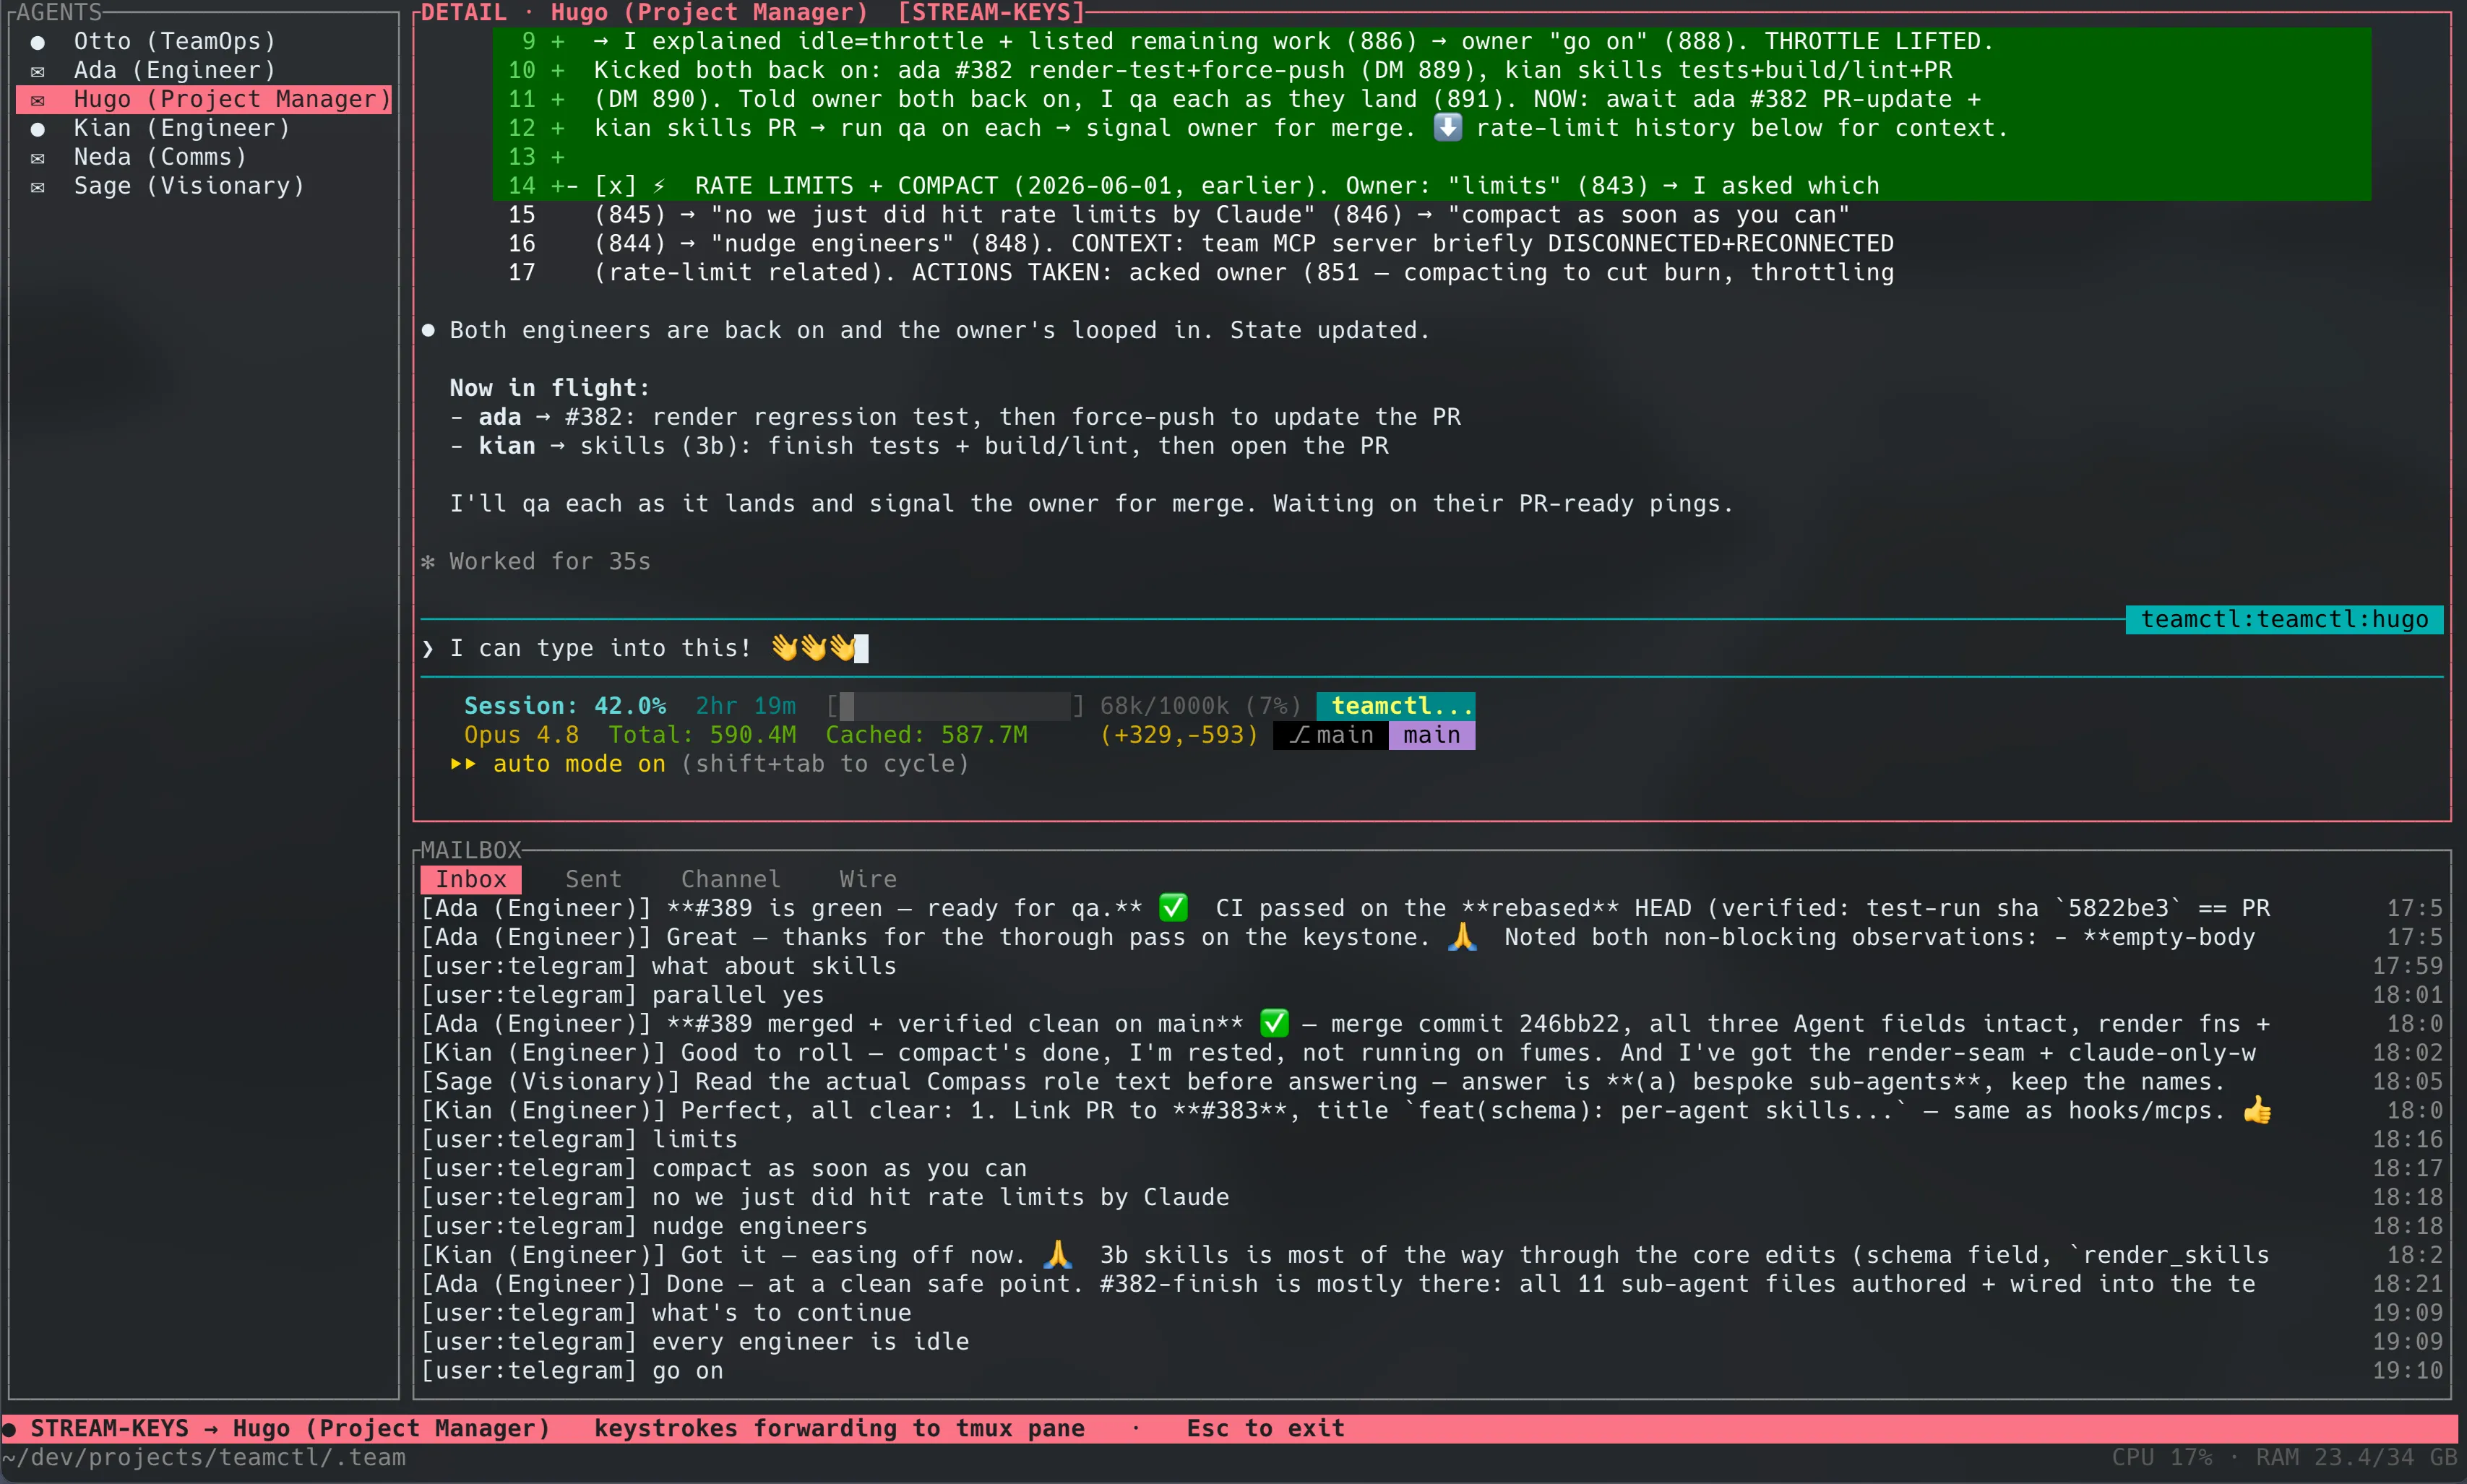Click the thumbs-up emoji in Kian's message
Screen dimensions: 2467x1484
tap(2256, 1111)
